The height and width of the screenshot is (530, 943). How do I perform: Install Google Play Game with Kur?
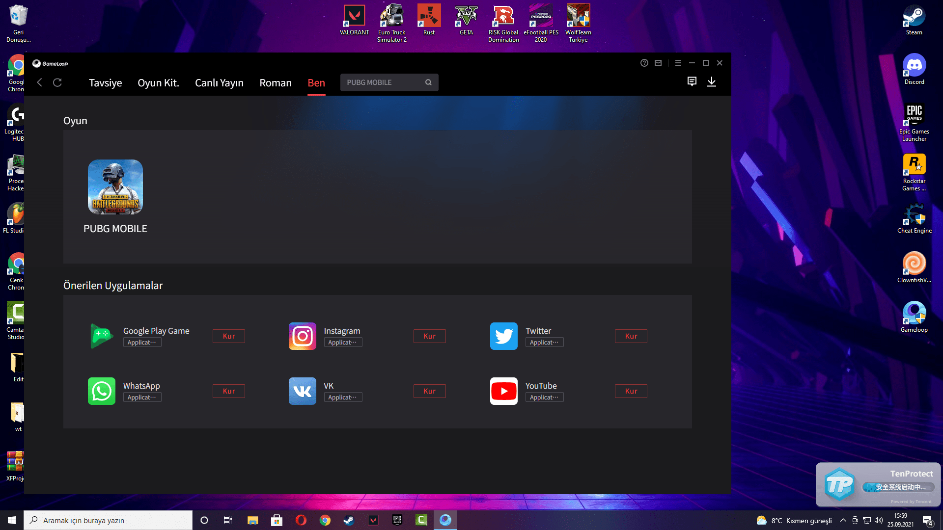229,336
